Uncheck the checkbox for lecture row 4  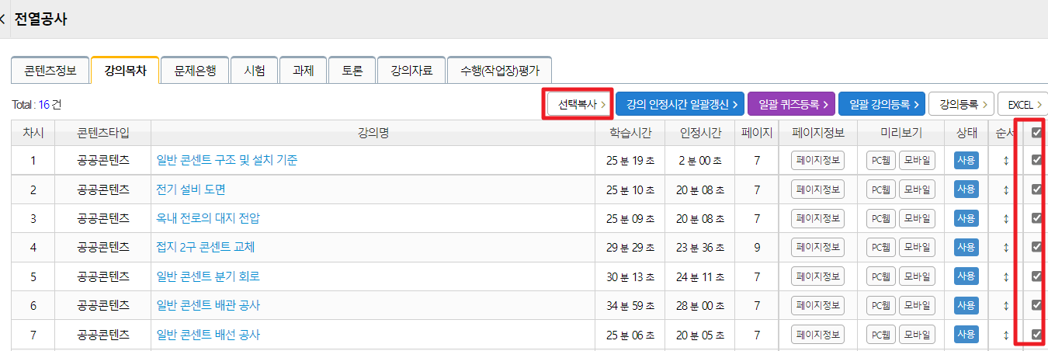click(x=1036, y=247)
